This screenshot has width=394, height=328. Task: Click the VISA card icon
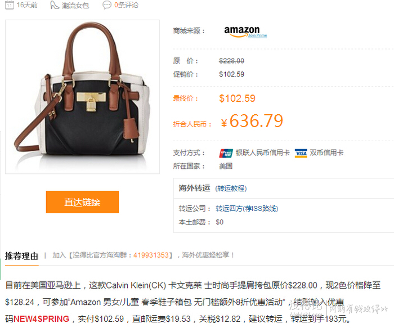click(x=301, y=153)
